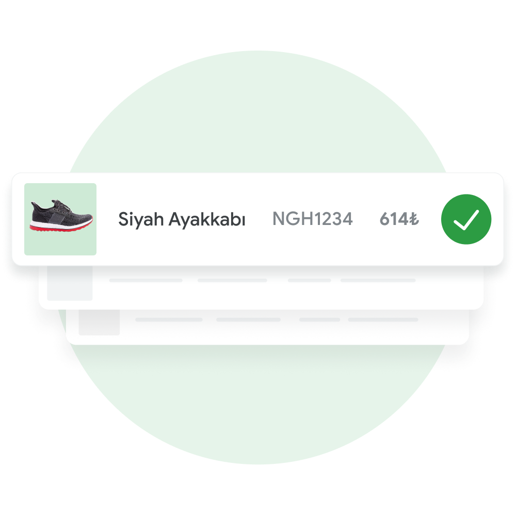Click first placeholder line in second row
The width and height of the screenshot is (516, 516).
[x=146, y=280]
